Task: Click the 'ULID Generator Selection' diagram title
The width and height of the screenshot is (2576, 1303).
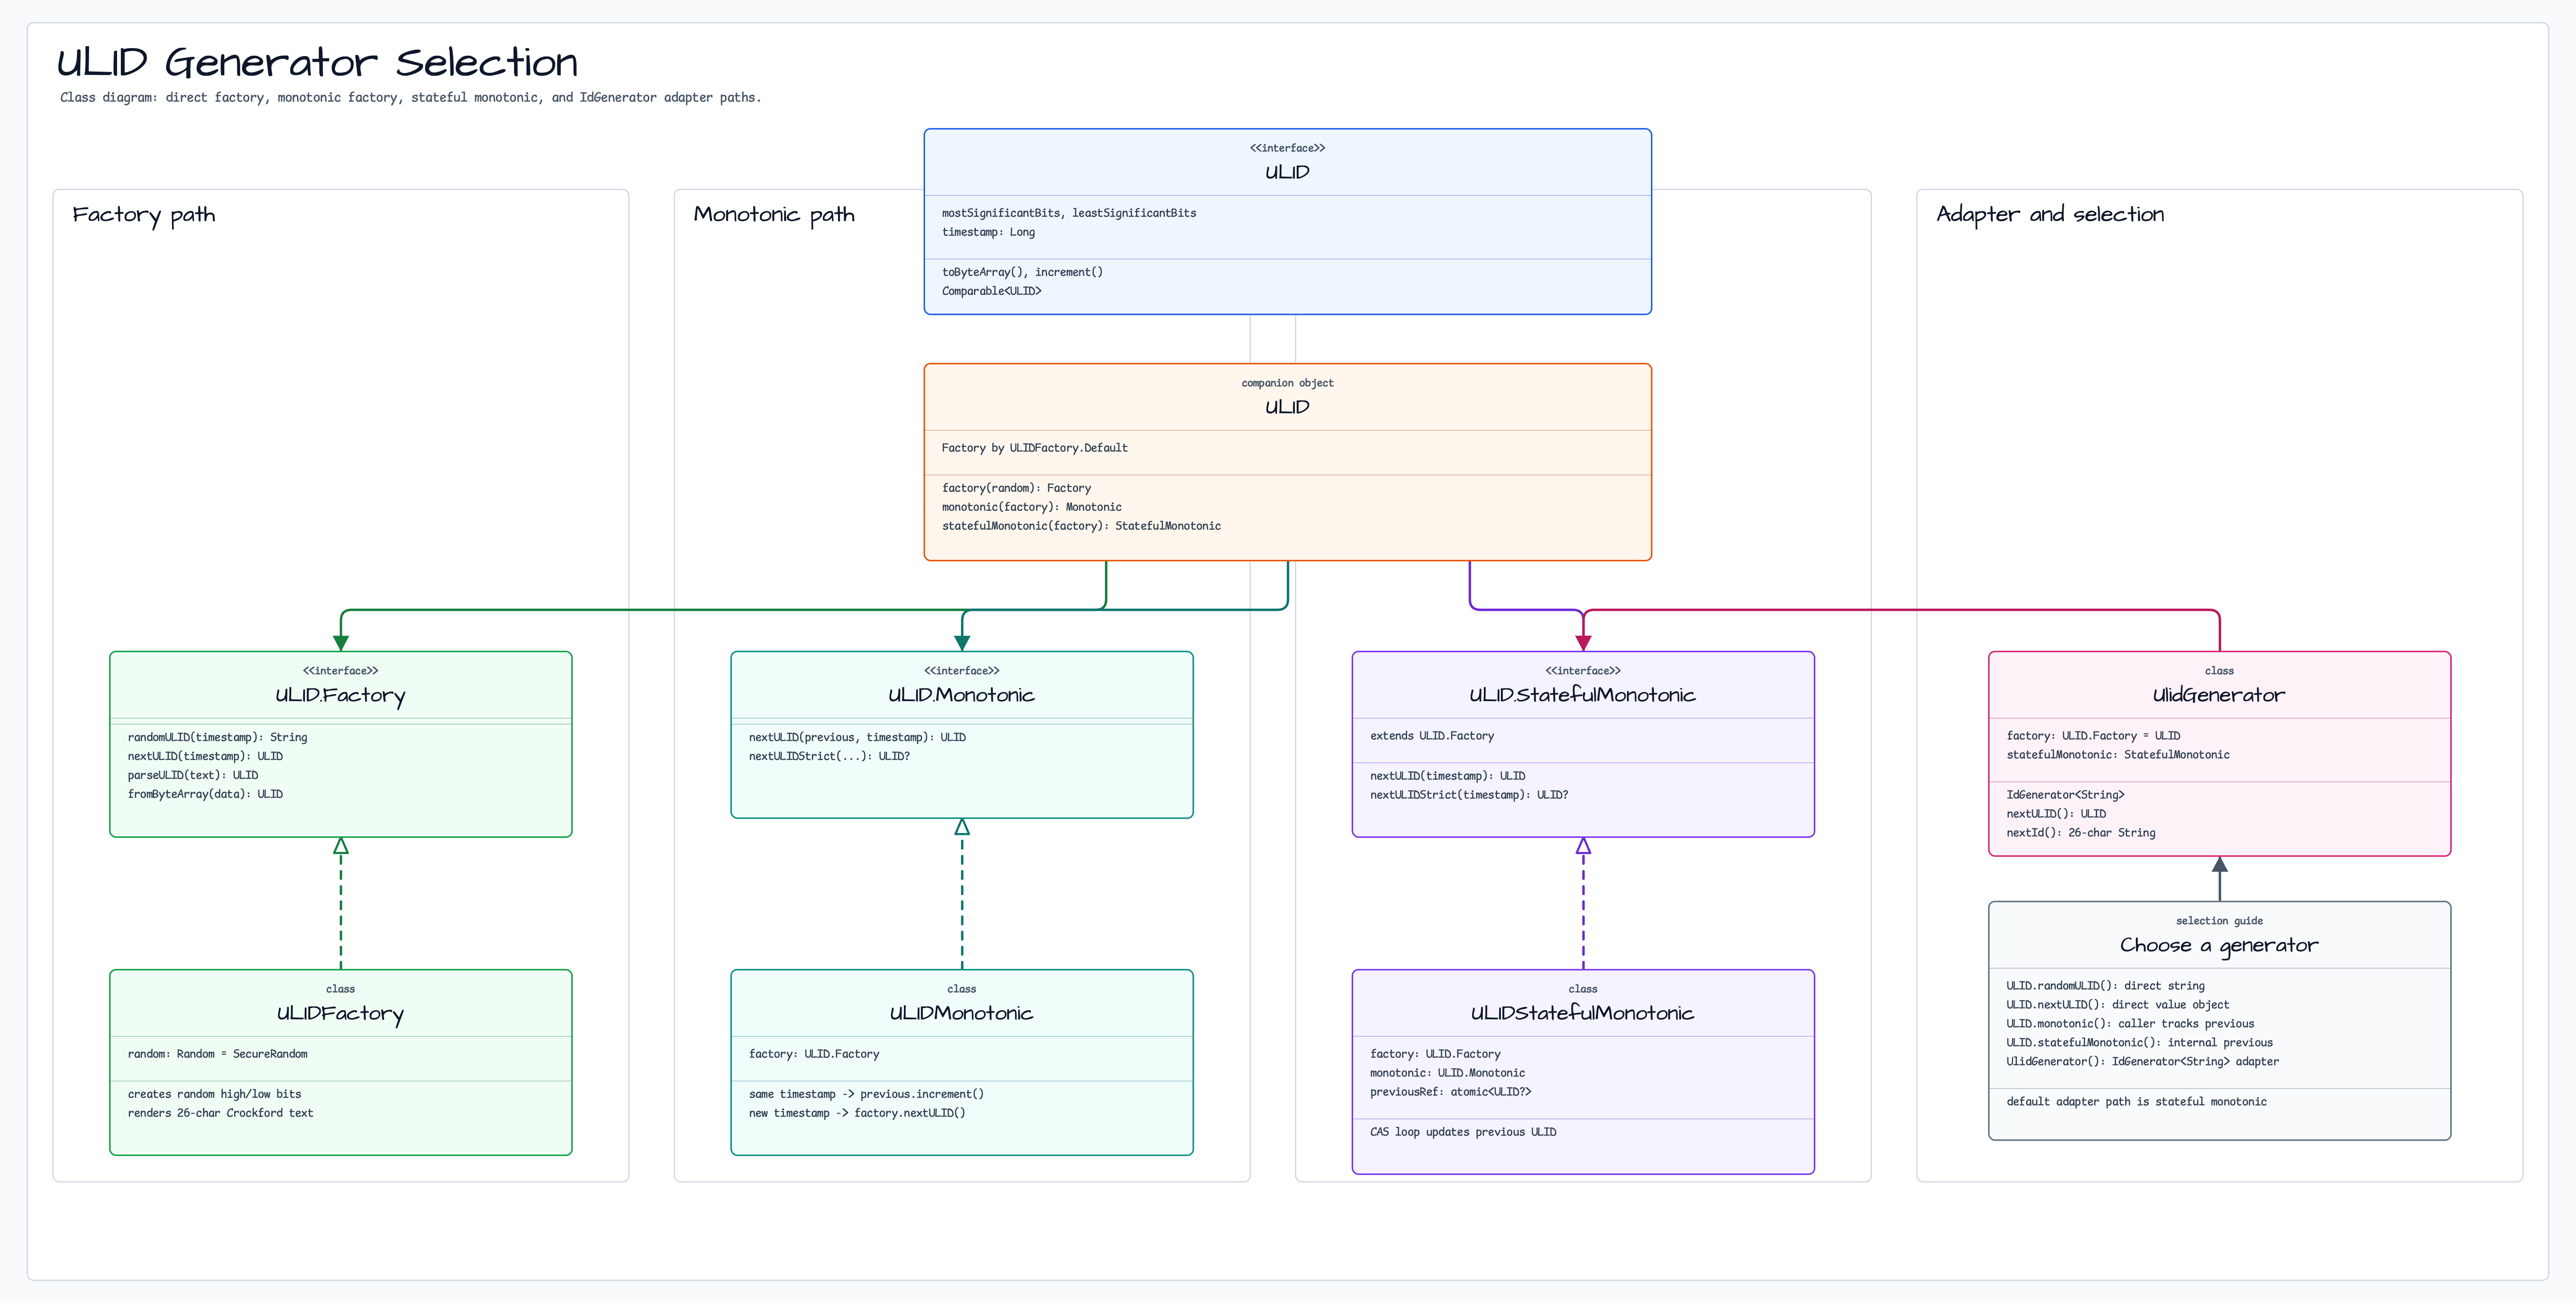Action: click(317, 62)
